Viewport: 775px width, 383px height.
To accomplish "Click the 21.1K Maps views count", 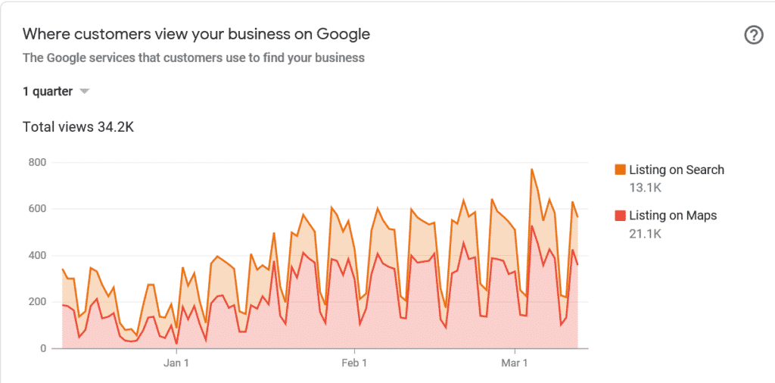I will coord(645,234).
